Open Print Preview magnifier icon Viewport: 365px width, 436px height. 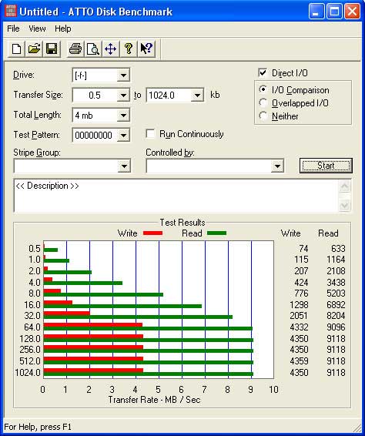point(93,49)
